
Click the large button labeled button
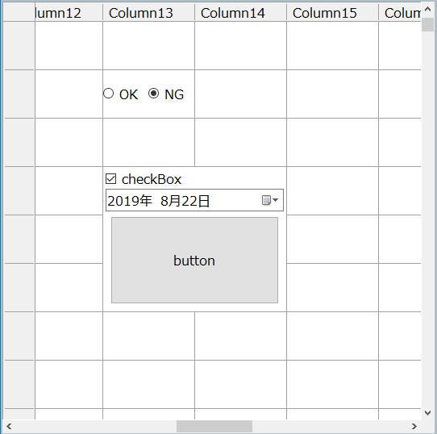click(x=194, y=261)
